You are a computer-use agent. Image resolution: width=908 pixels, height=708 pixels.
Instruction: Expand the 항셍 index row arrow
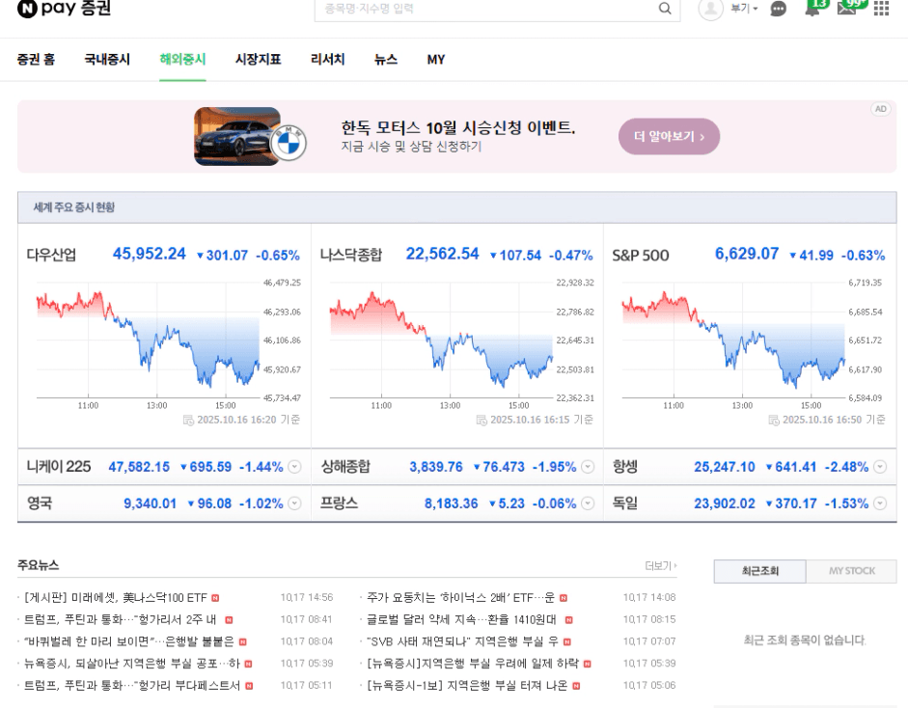879,467
